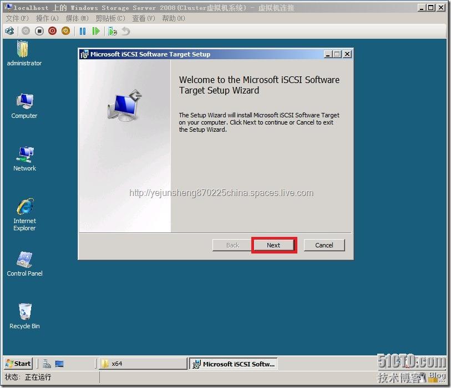Select the Computer desktop icon
Image resolution: width=451 pixels, height=388 pixels.
coord(24,106)
